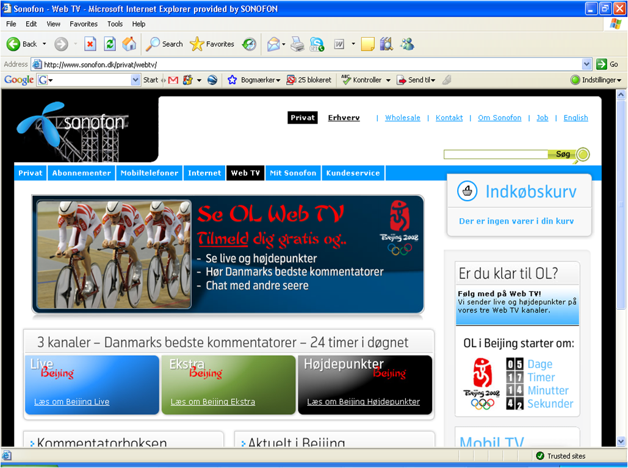Open the Tools menu
The width and height of the screenshot is (628, 468).
pos(115,24)
